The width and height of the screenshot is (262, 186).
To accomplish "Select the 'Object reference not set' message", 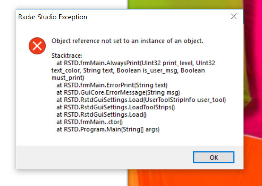I will pos(127,41).
